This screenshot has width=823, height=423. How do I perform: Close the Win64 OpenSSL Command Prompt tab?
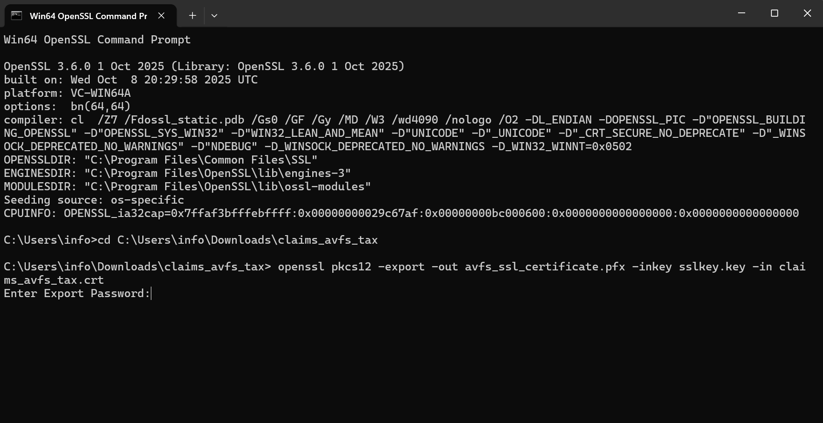[x=161, y=16]
